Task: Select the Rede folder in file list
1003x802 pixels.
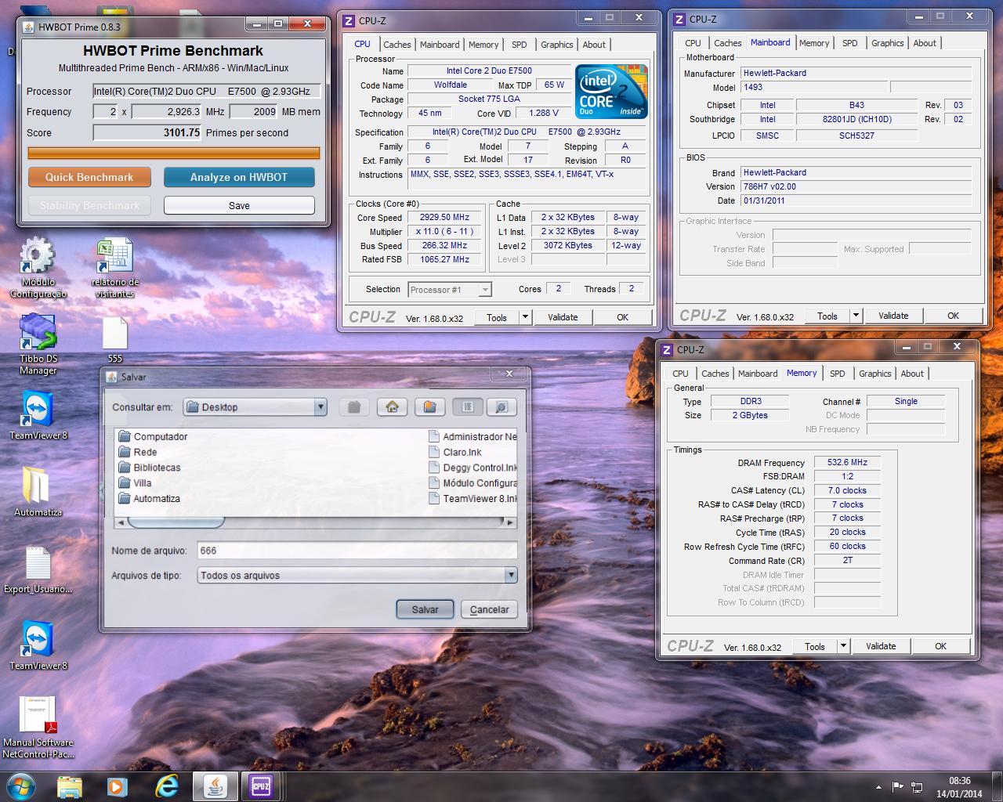Action: (138, 452)
